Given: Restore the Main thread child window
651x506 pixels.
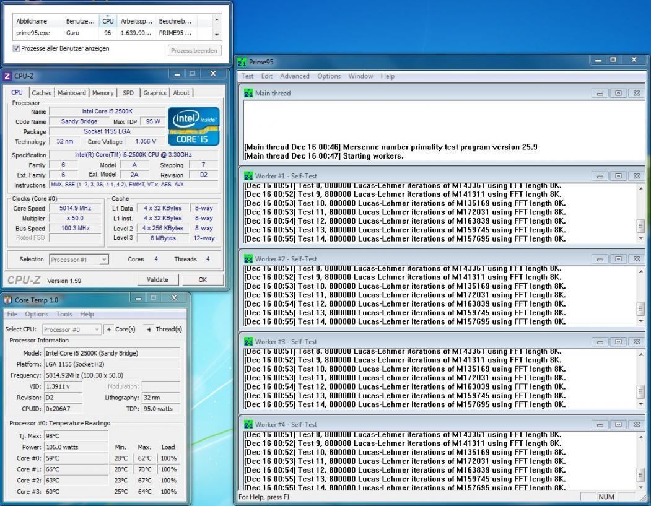Looking at the screenshot, I should click(618, 94).
